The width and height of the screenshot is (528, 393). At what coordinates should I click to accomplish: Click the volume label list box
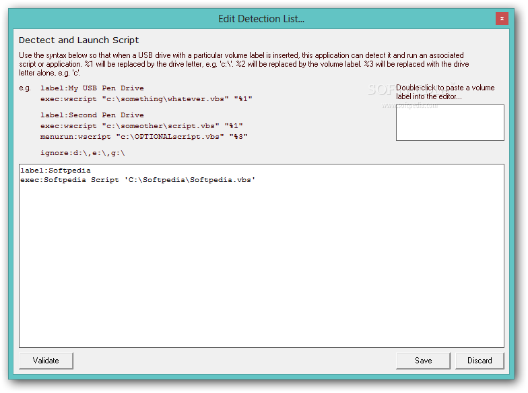[450, 123]
